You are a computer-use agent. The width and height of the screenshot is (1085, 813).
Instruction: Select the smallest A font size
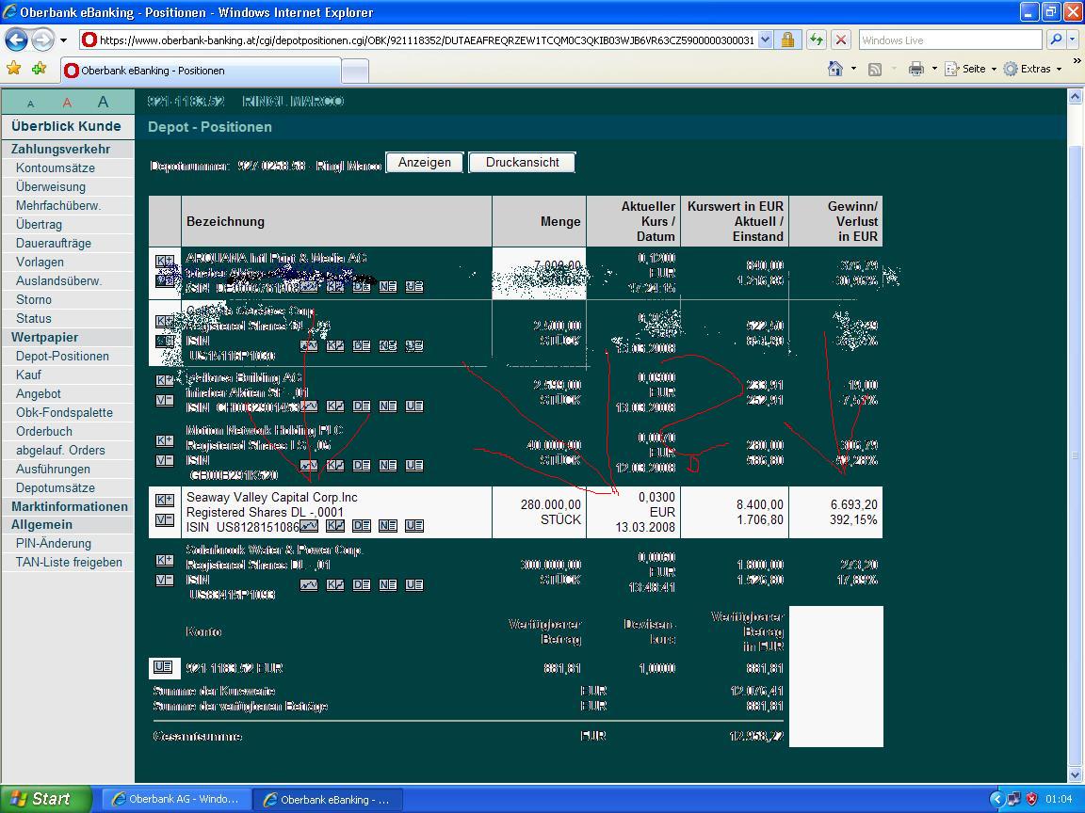[x=30, y=104]
